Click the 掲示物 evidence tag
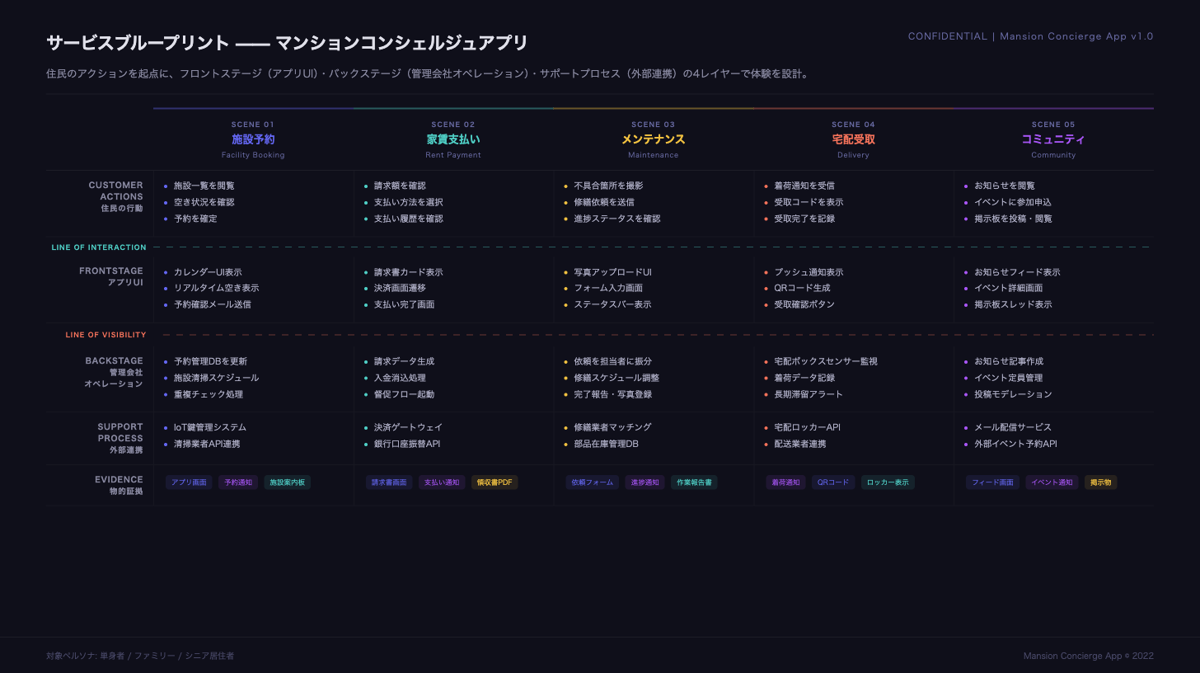 1100,482
